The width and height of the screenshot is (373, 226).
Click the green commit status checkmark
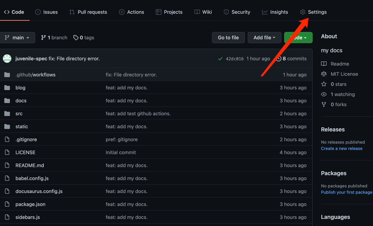point(220,59)
